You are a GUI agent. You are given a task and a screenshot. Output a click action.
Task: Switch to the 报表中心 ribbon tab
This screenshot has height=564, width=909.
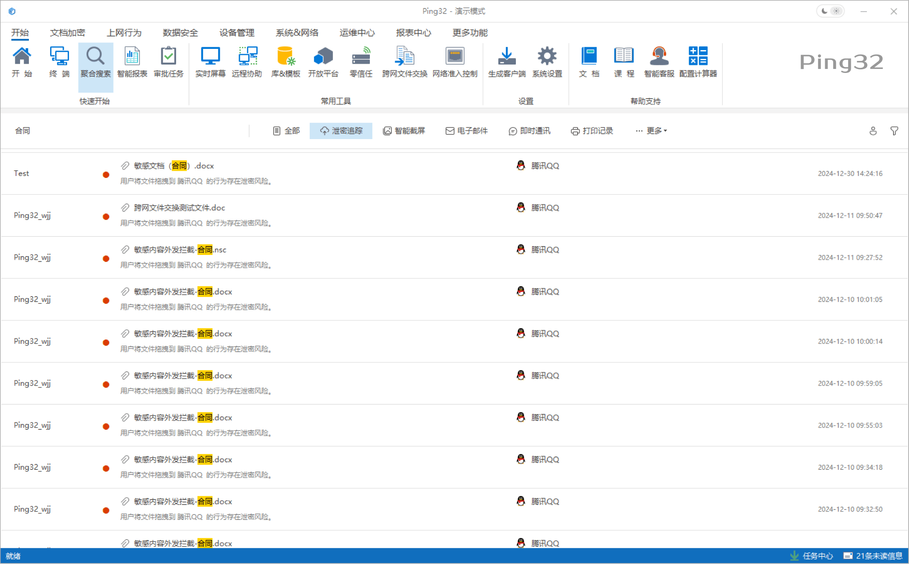(414, 32)
